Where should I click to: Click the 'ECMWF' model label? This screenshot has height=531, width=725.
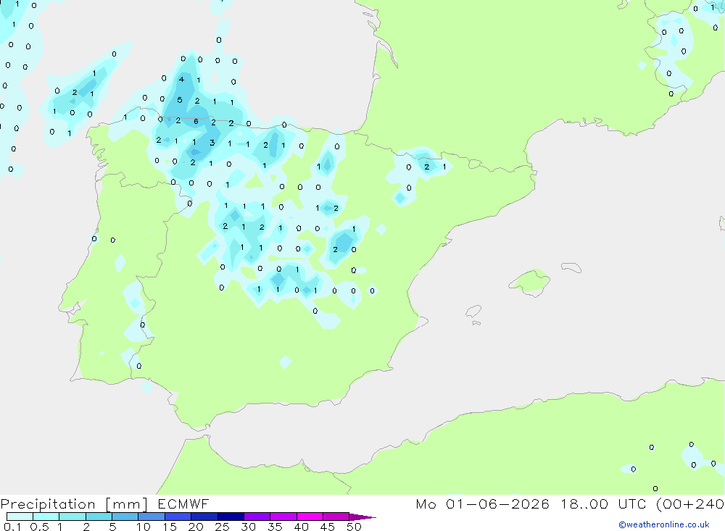point(183,503)
